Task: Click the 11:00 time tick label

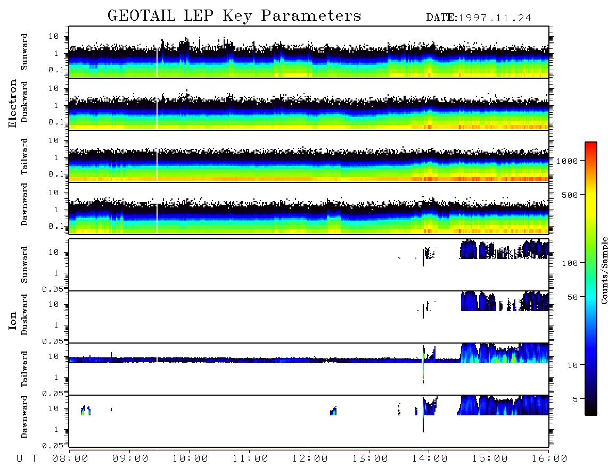Action: click(250, 459)
